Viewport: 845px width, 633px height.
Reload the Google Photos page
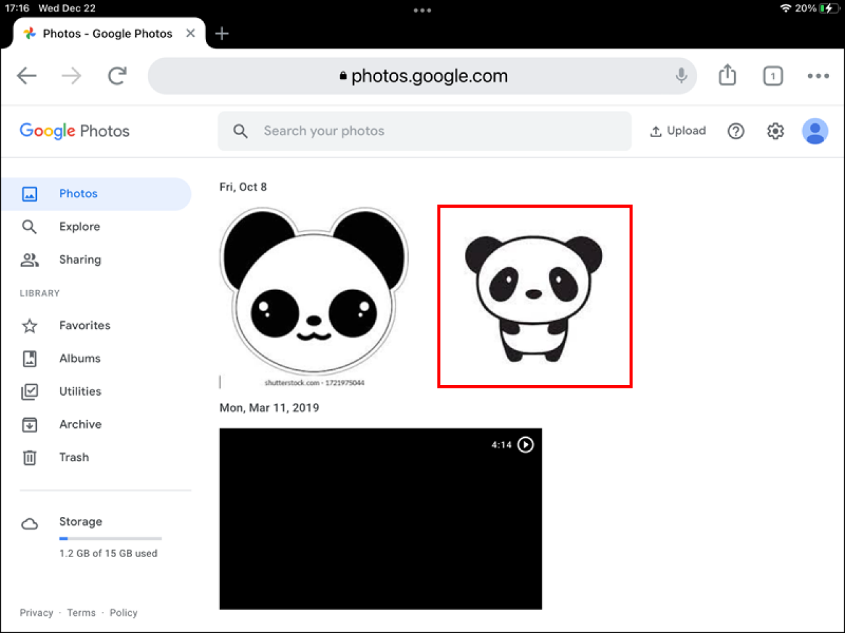117,75
